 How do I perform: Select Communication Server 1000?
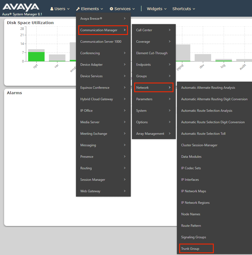(x=101, y=42)
